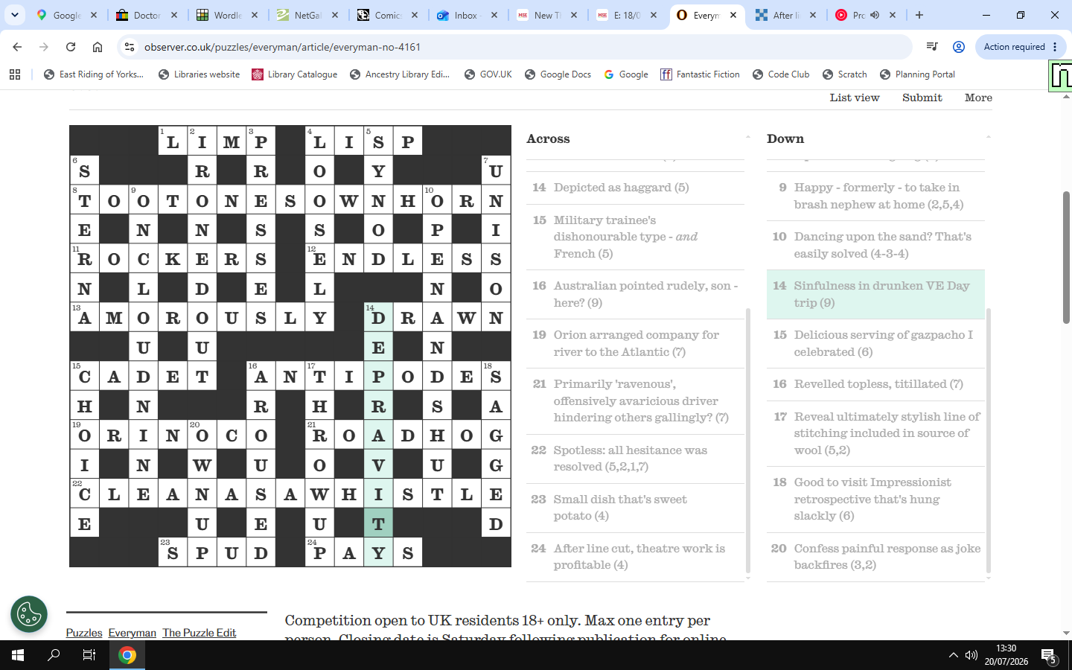Switch to the Wordle tab

pyautogui.click(x=226, y=15)
